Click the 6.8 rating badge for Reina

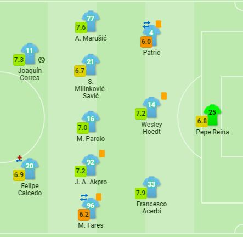202,121
